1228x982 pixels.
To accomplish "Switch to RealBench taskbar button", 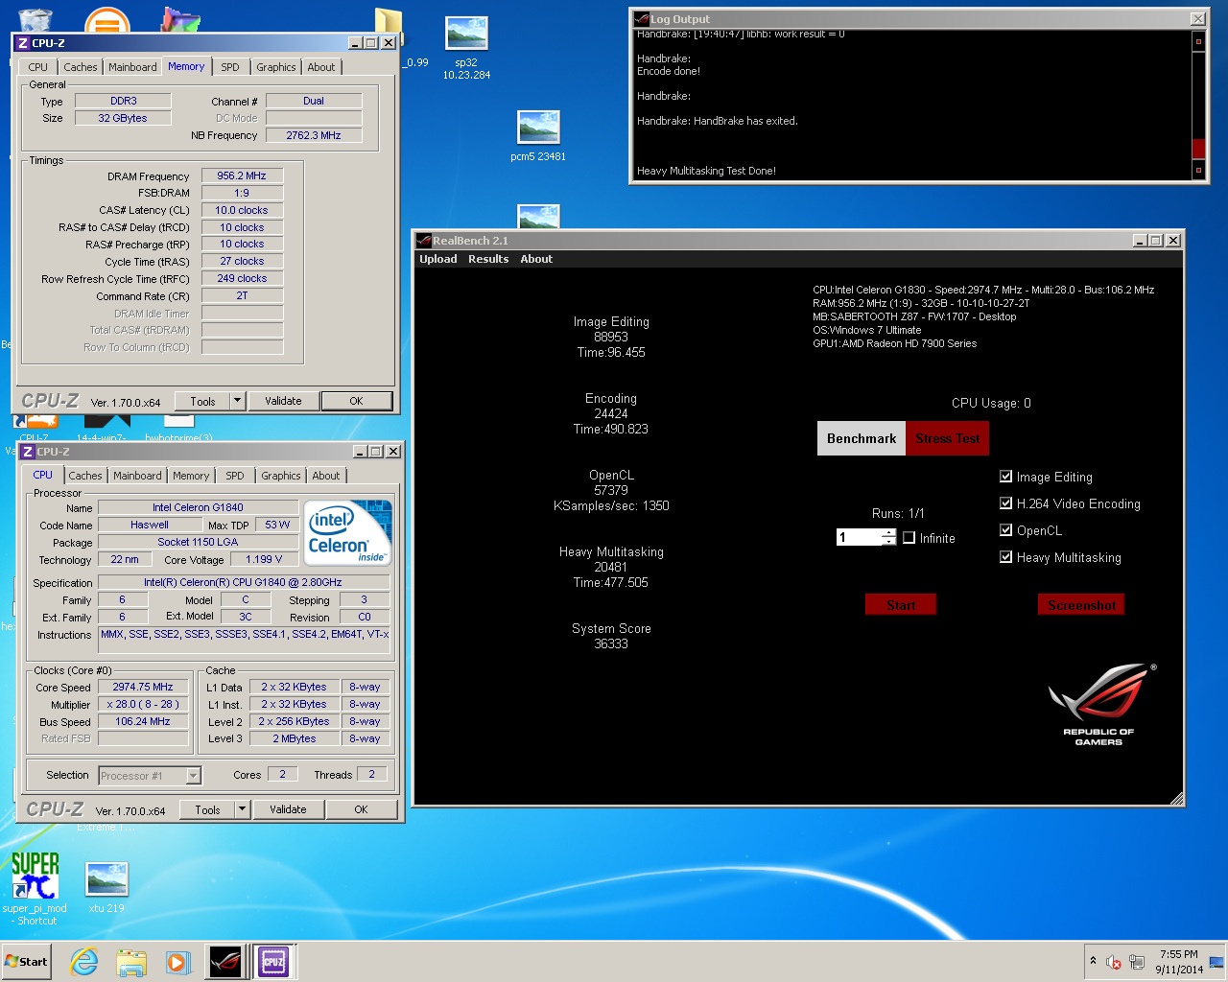I will 225,962.
